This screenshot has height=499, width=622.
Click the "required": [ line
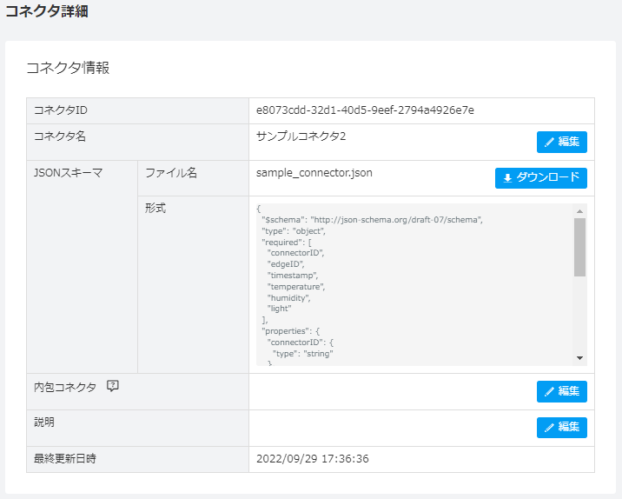click(287, 243)
